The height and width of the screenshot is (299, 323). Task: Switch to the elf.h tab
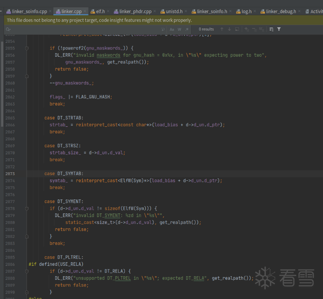[100, 12]
